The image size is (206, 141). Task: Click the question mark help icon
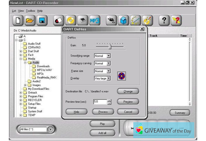tap(164, 21)
